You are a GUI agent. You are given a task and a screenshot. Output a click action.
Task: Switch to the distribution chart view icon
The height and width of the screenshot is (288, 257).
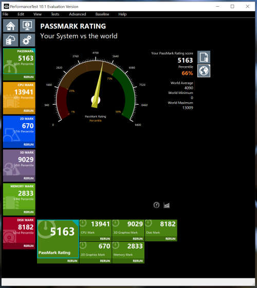pyautogui.click(x=167, y=205)
